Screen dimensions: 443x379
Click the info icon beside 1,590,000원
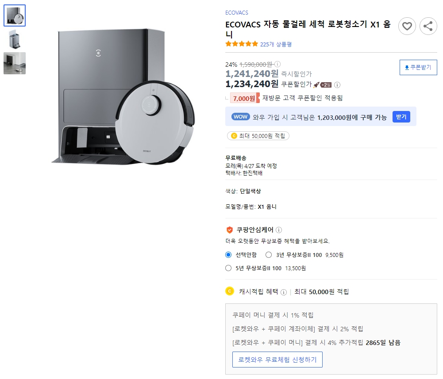point(277,64)
